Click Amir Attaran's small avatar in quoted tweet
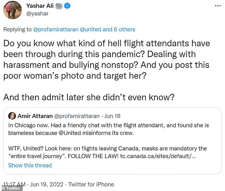Screen dimensions: 225x191 12,116
